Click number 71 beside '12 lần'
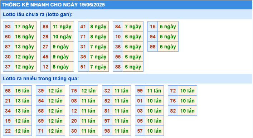The image size is (253, 138). coord(41,131)
